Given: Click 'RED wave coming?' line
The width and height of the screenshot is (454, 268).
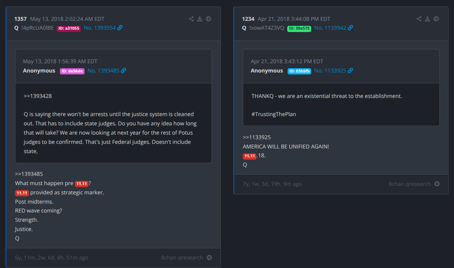Looking at the screenshot, I should 39,211.
